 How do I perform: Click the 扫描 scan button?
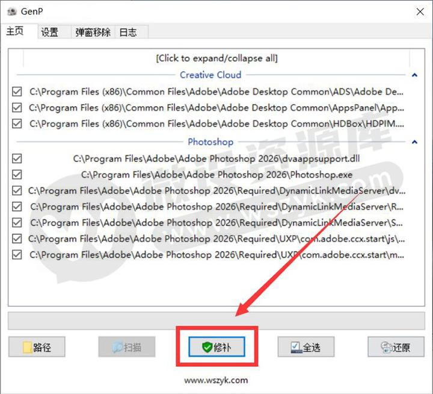click(x=127, y=347)
